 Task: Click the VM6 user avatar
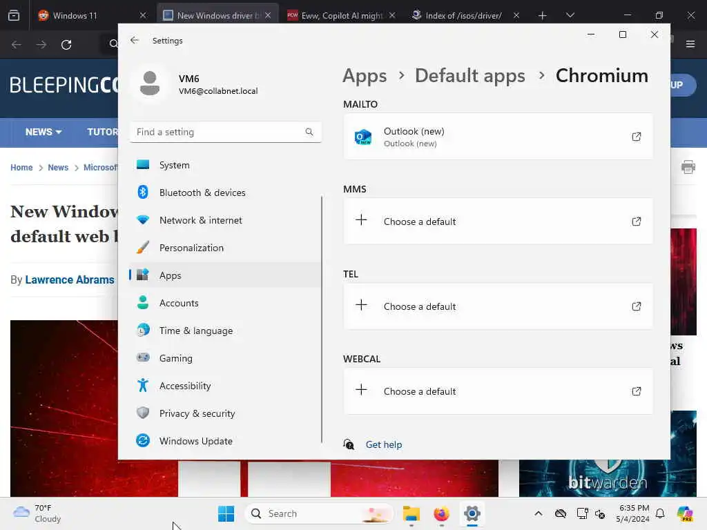click(150, 84)
